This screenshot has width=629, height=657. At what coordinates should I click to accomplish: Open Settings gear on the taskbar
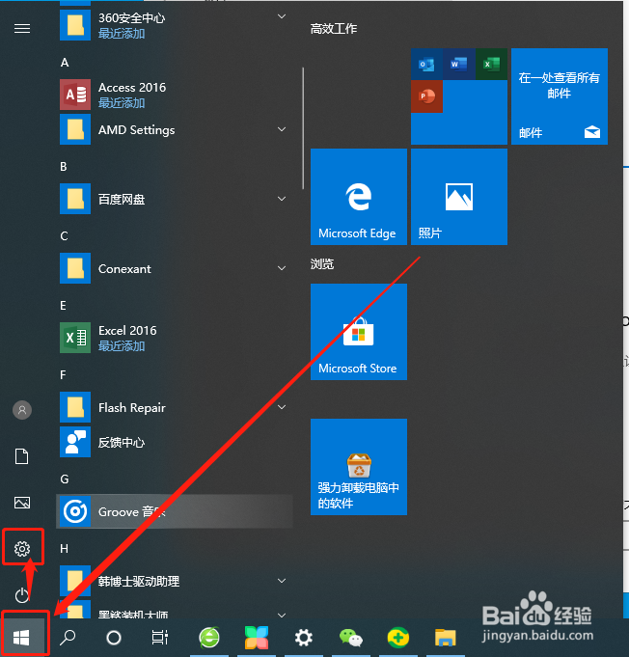303,638
